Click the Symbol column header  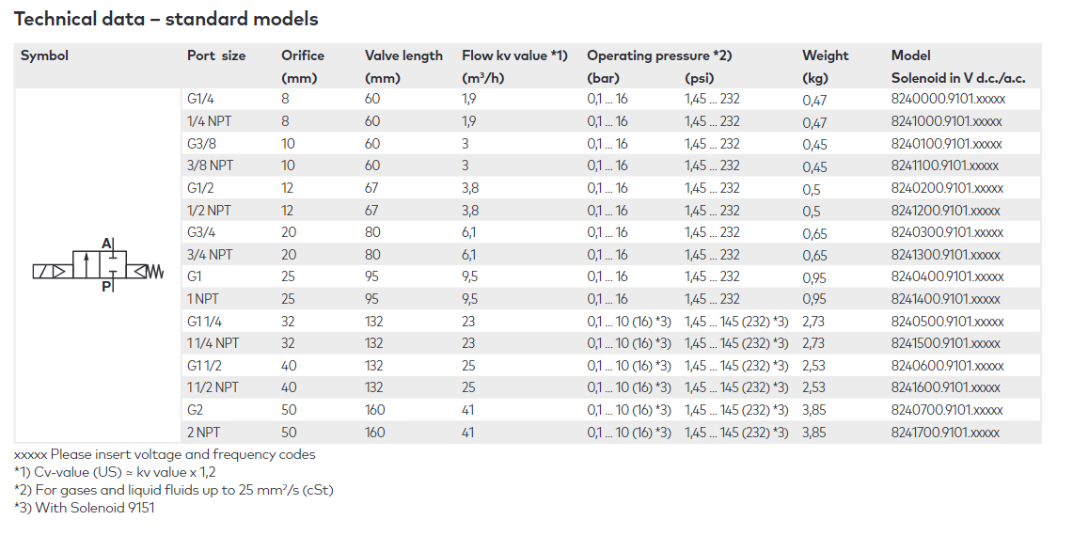(44, 56)
